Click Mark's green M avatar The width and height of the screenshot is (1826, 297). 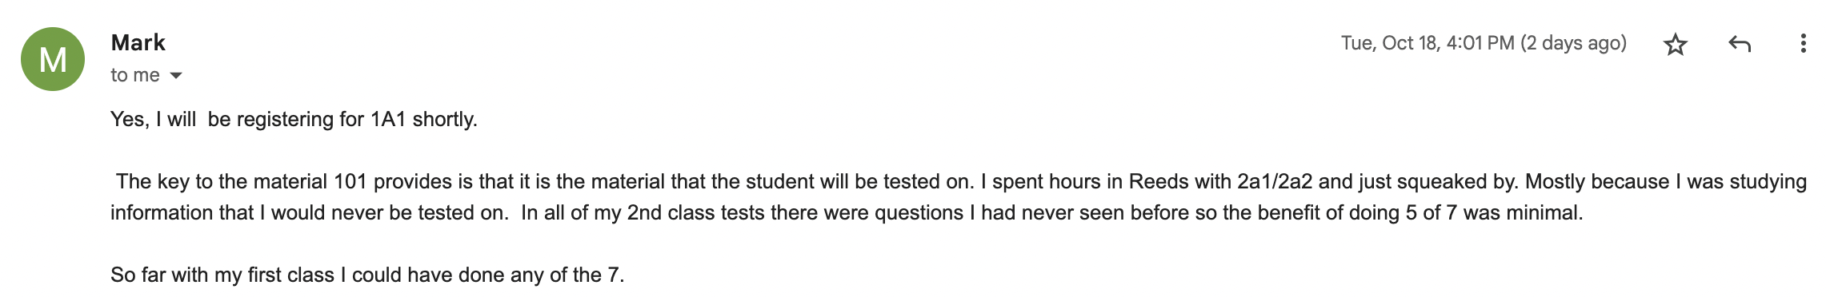53,59
